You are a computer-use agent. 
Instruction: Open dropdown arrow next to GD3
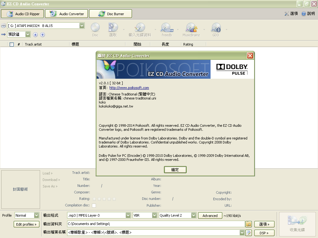pyautogui.click(x=226, y=30)
